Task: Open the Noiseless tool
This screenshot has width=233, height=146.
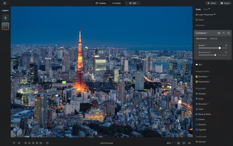Action: pyautogui.click(x=203, y=77)
